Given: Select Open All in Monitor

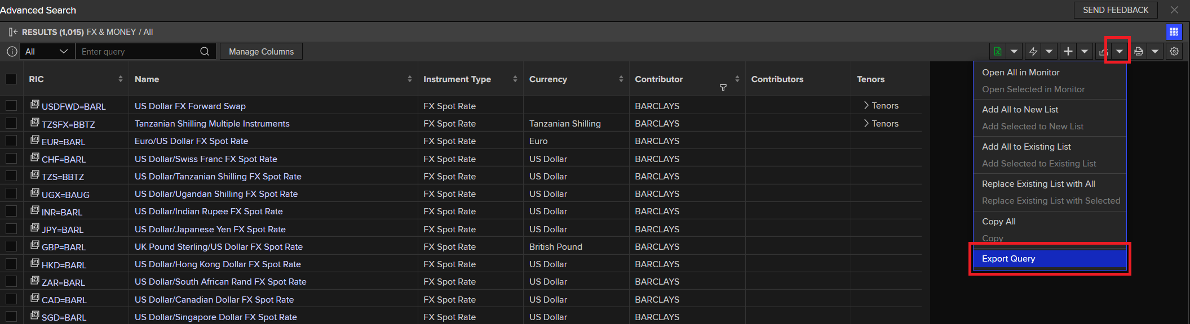Looking at the screenshot, I should pos(1021,72).
